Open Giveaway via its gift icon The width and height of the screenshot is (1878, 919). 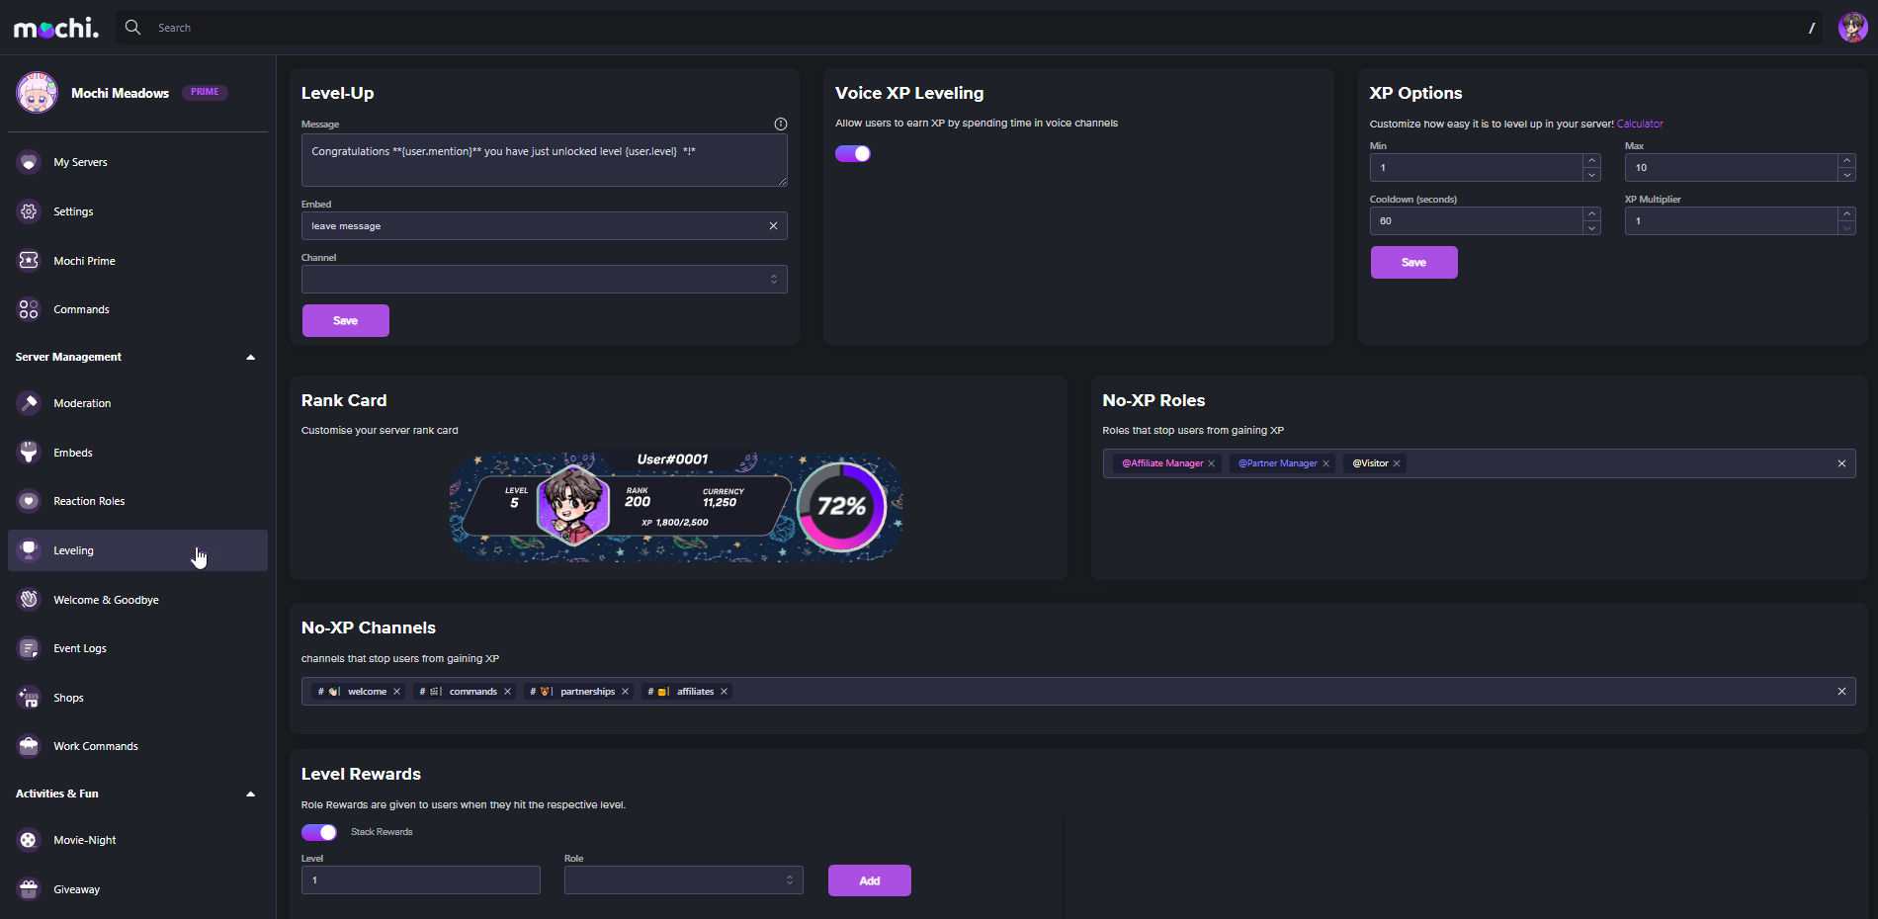click(x=29, y=889)
